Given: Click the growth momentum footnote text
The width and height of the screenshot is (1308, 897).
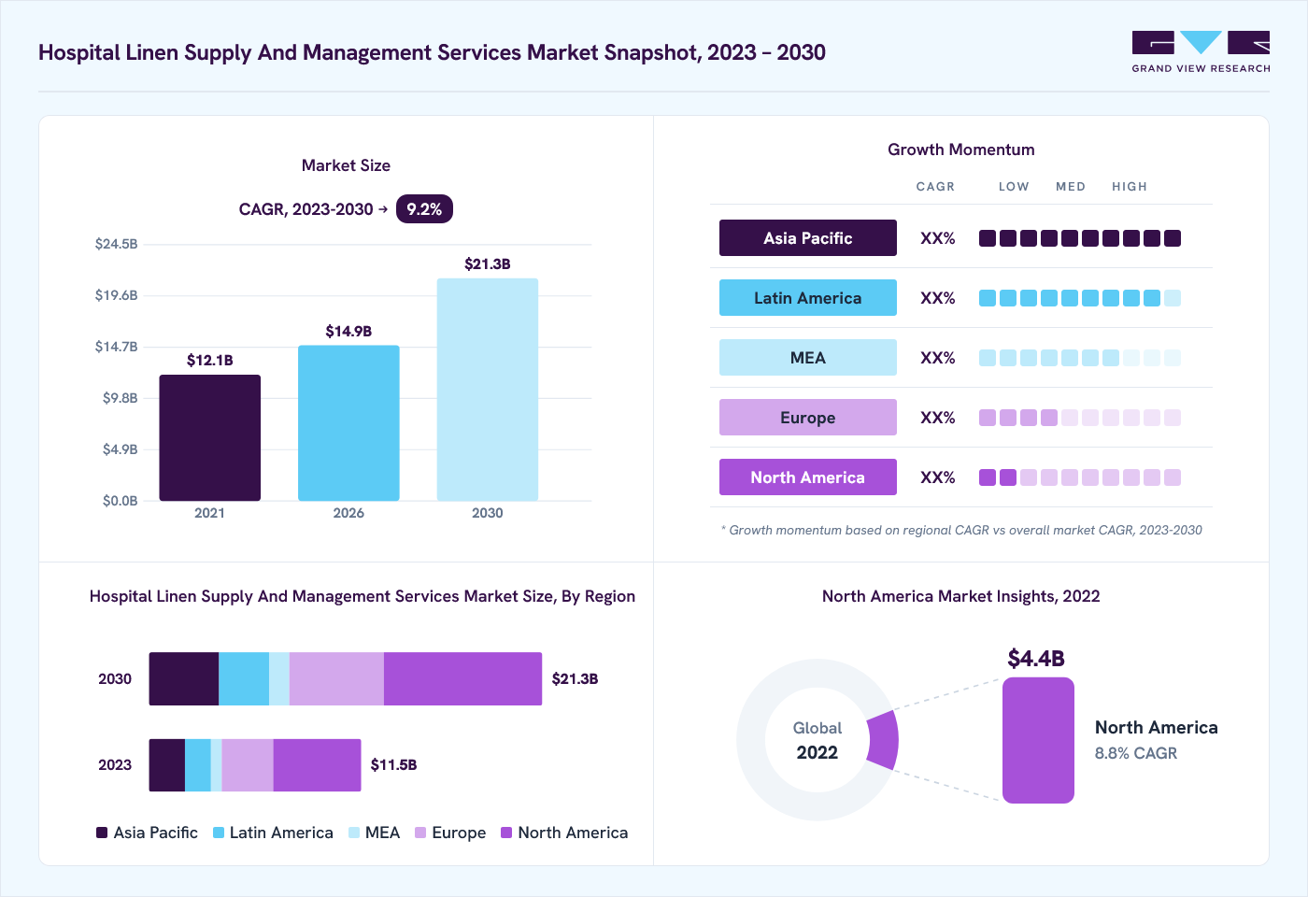Looking at the screenshot, I should pos(961,530).
